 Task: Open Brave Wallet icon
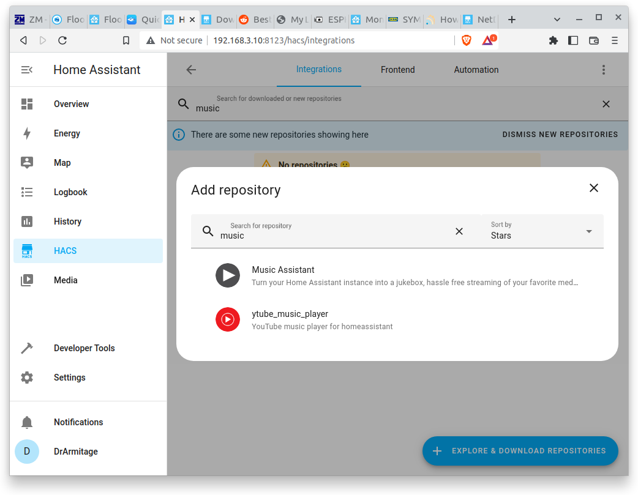(x=594, y=40)
